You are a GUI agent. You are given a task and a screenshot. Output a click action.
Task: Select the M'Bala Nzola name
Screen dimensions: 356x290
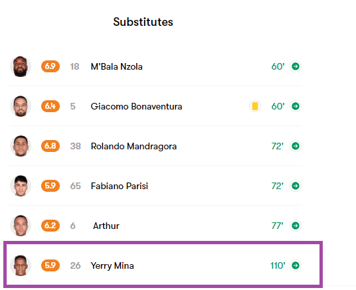[x=116, y=67]
